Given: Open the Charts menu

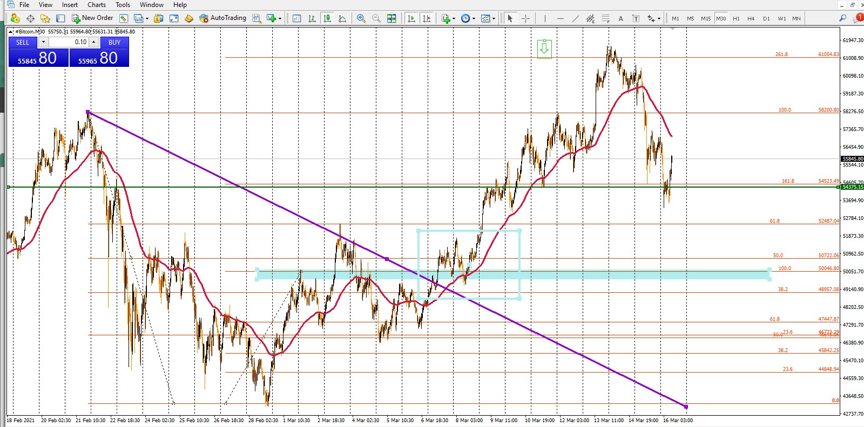Looking at the screenshot, I should (x=97, y=5).
